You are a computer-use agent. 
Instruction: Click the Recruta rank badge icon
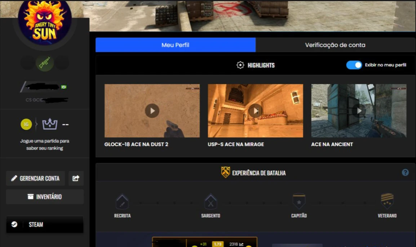[122, 202]
